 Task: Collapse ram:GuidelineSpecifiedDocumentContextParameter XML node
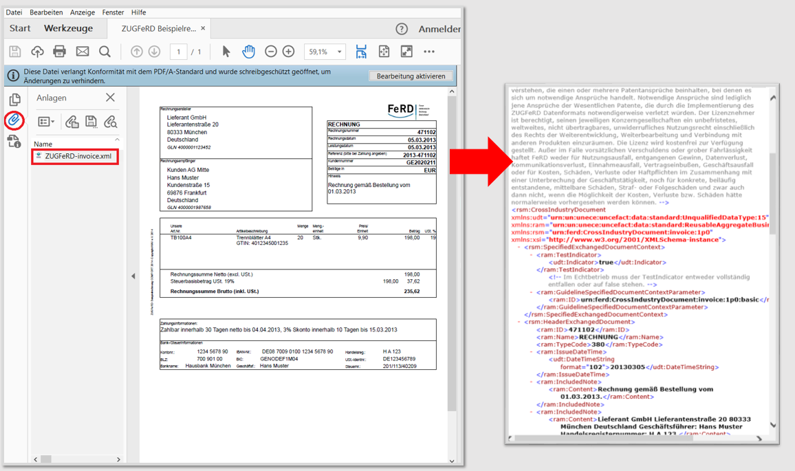[x=532, y=292]
